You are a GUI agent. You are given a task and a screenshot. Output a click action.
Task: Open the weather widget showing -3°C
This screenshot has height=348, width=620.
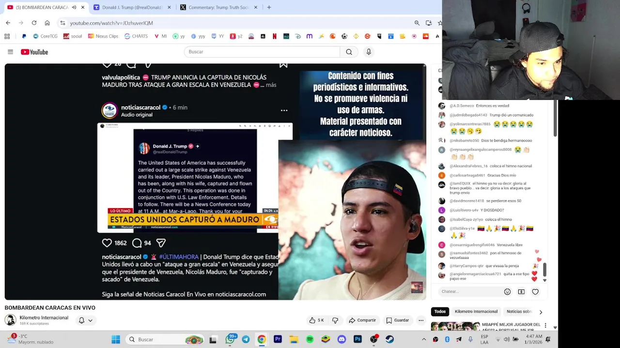(30, 339)
